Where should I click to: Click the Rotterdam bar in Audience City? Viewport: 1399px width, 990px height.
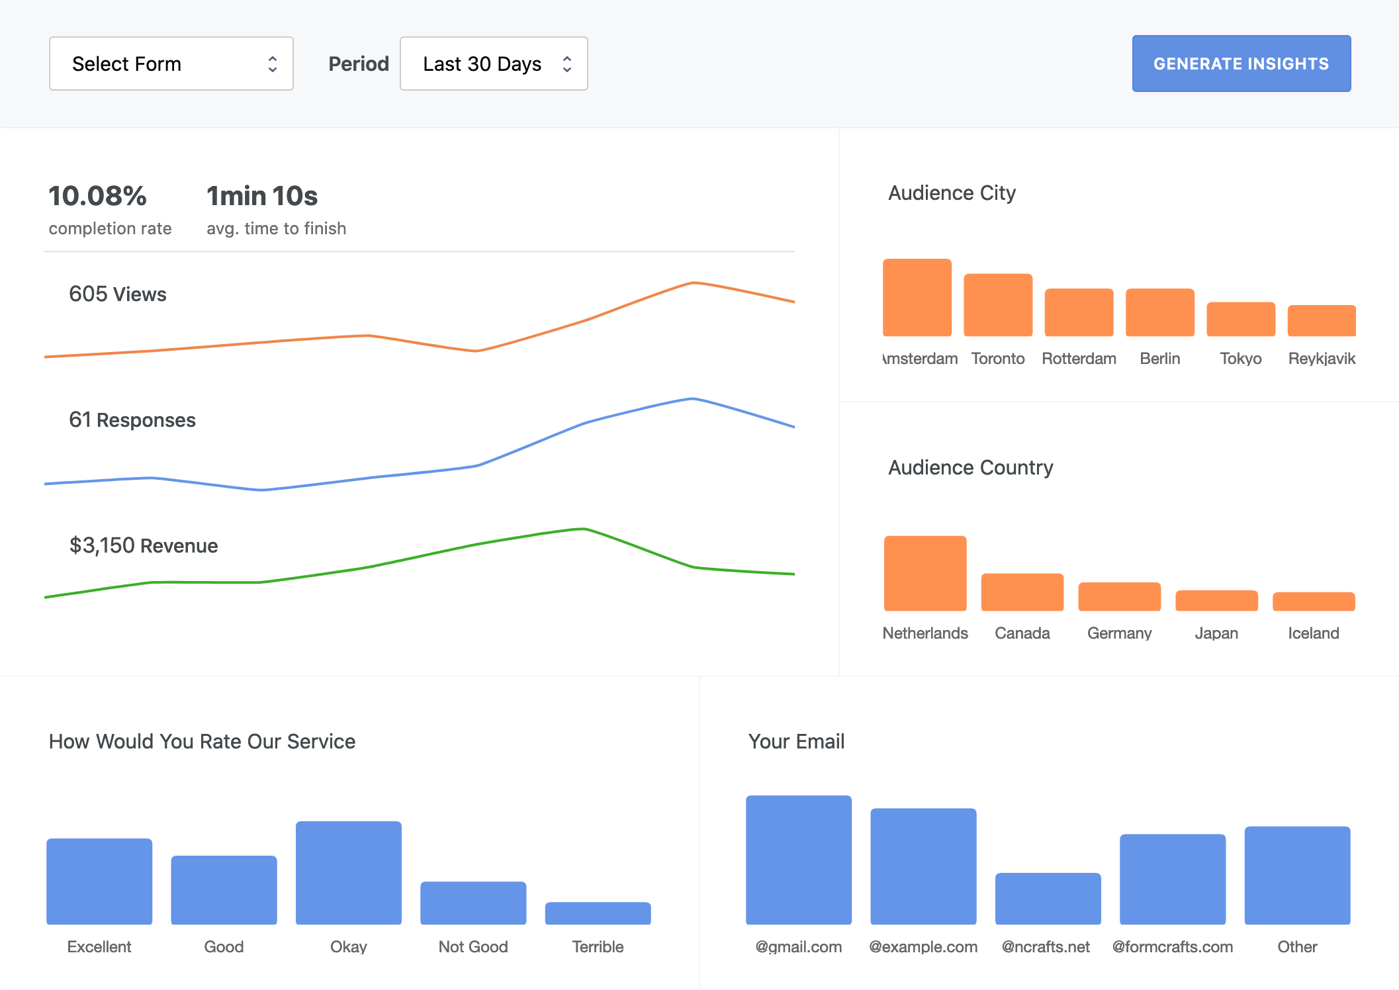(1079, 312)
